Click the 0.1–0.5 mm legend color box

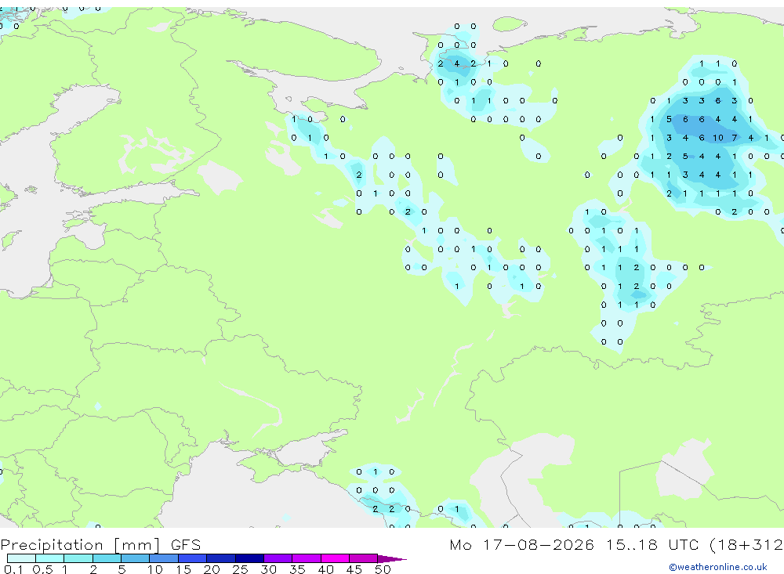coord(21,558)
